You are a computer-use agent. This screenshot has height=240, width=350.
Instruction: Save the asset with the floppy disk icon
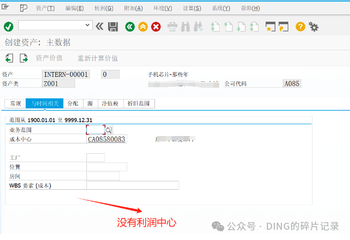[x=113, y=27]
